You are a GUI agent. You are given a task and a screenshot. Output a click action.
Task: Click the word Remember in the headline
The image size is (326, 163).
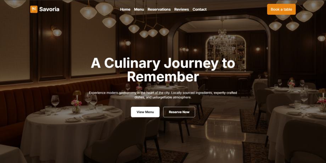pos(163,77)
